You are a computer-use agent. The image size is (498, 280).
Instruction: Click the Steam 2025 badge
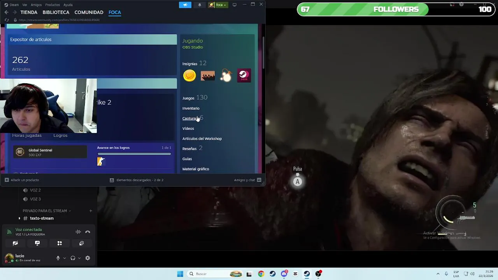pyautogui.click(x=244, y=75)
